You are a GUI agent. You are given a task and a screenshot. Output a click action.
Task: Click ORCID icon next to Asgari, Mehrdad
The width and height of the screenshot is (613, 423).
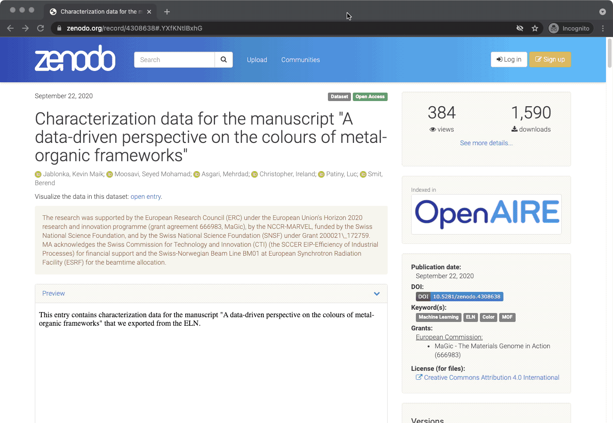pos(197,174)
